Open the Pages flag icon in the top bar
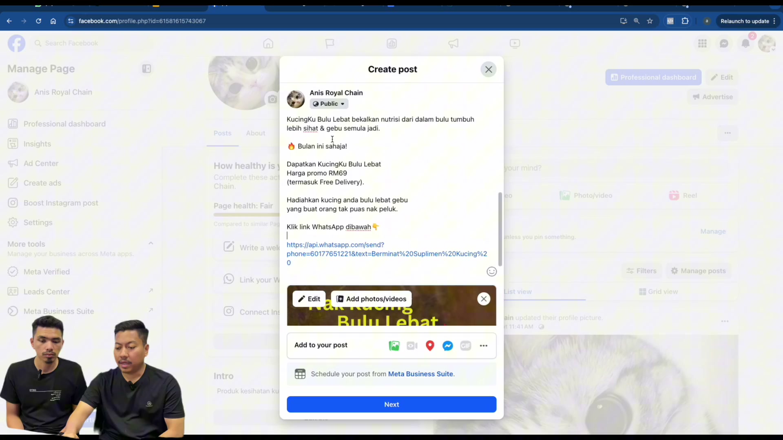The height and width of the screenshot is (440, 783). point(330,44)
